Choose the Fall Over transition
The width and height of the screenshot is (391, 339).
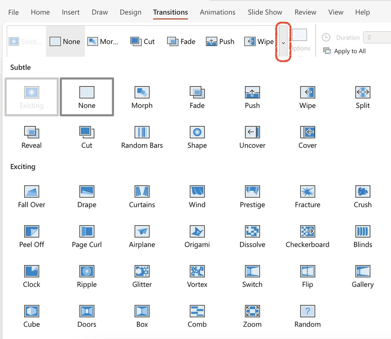32,197
